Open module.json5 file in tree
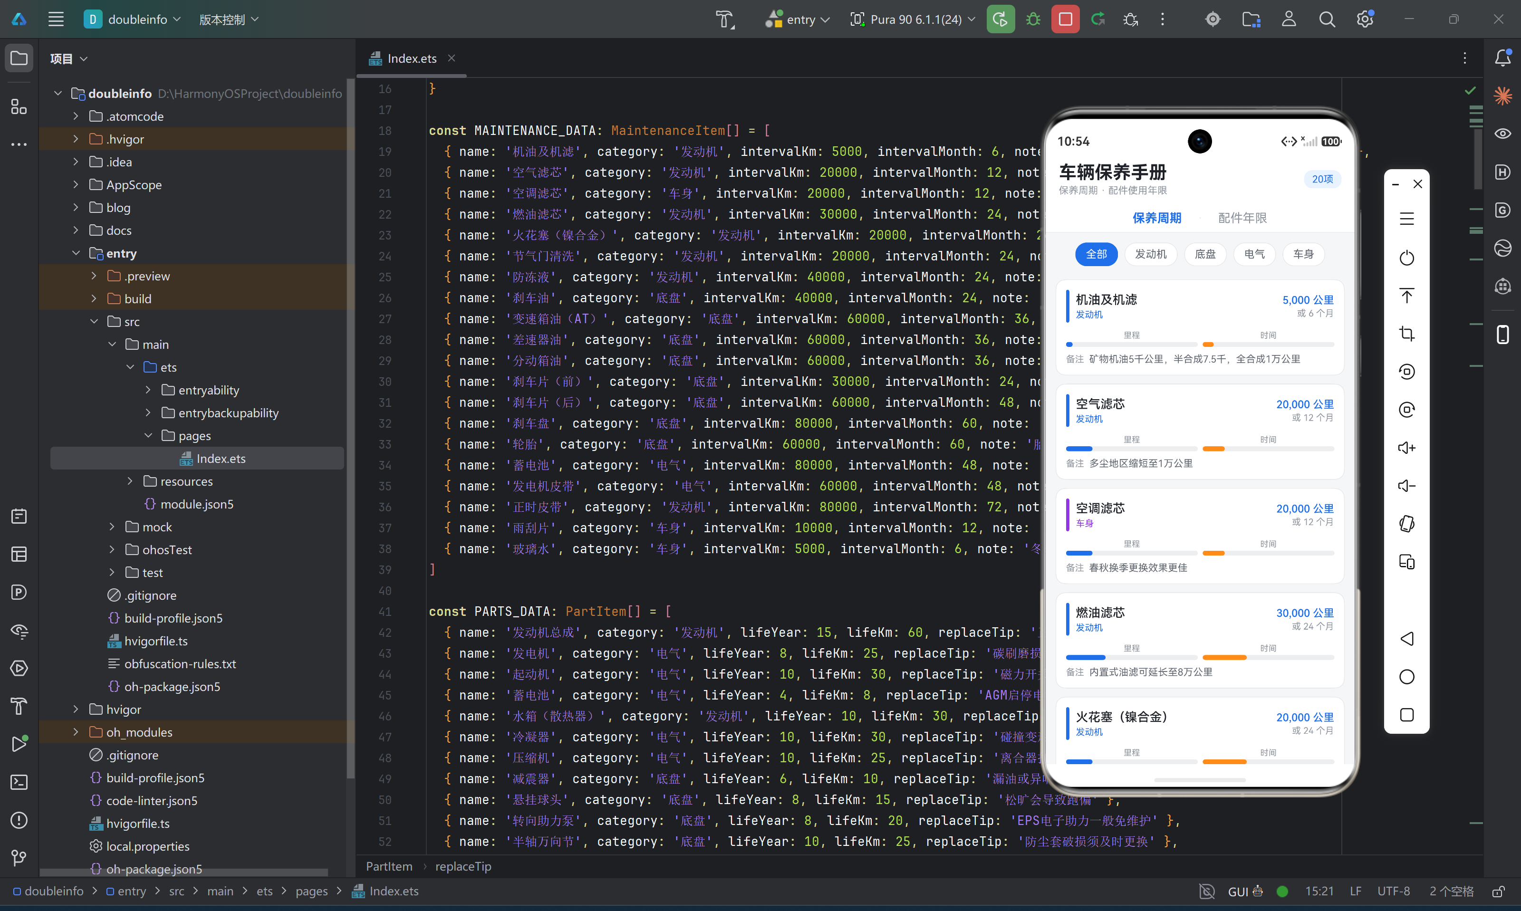This screenshot has width=1521, height=911. 196,504
